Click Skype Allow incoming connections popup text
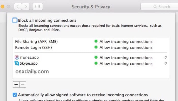Viewport: 178px width, 101px height. click(126, 64)
